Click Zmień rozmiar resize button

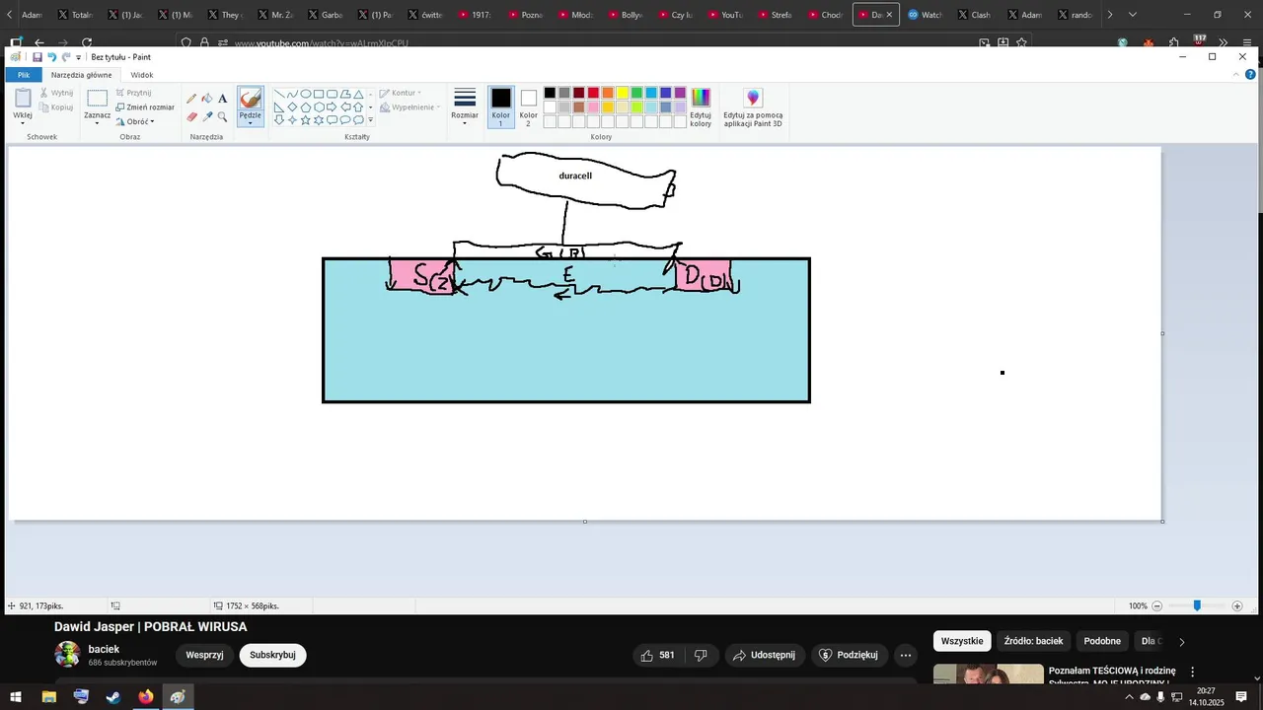coord(145,106)
